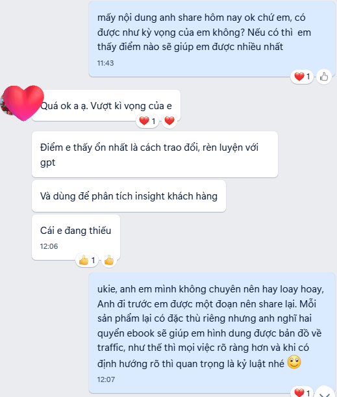
Task: Click the large animated heart over the avatar
Action: [x=23, y=103]
